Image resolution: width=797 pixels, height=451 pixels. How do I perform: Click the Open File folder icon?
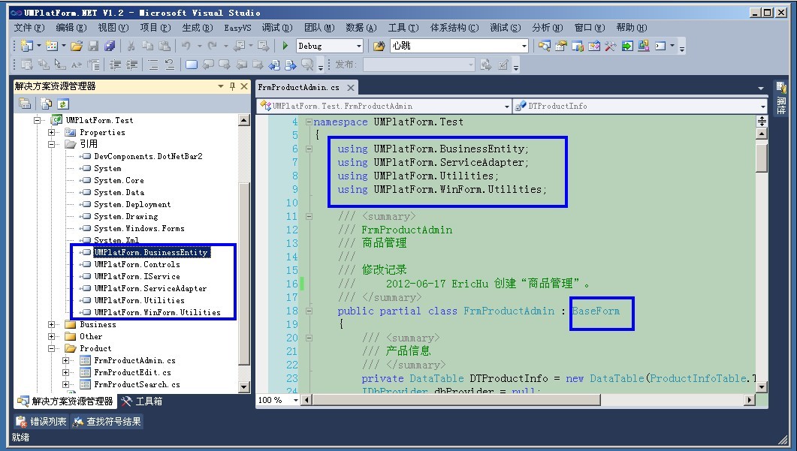77,47
